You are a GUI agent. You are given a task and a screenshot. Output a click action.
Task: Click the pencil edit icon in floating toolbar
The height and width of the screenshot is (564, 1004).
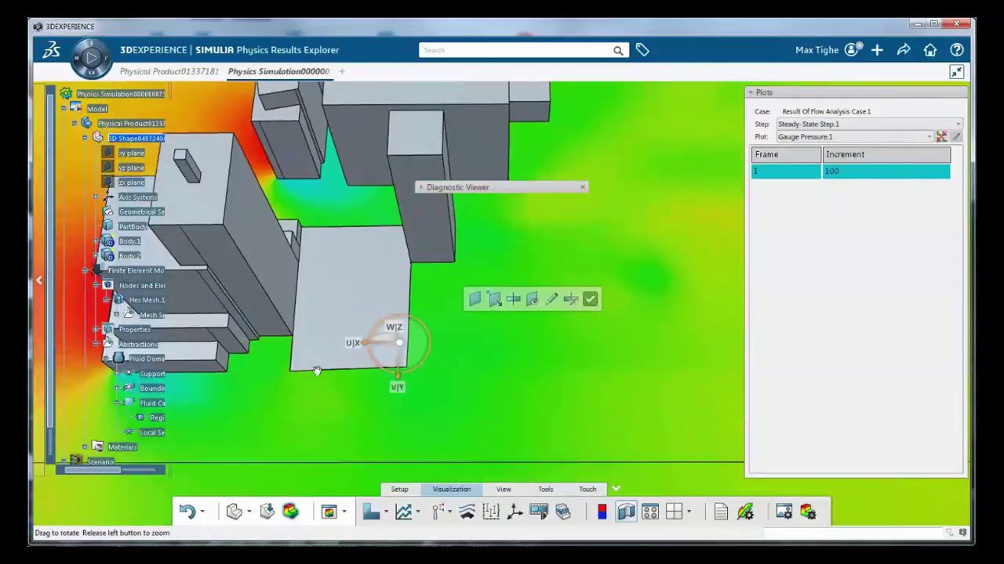551,298
